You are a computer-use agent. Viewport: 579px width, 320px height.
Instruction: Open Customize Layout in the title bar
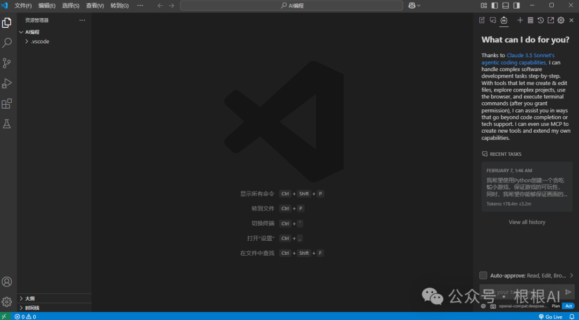click(x=484, y=5)
